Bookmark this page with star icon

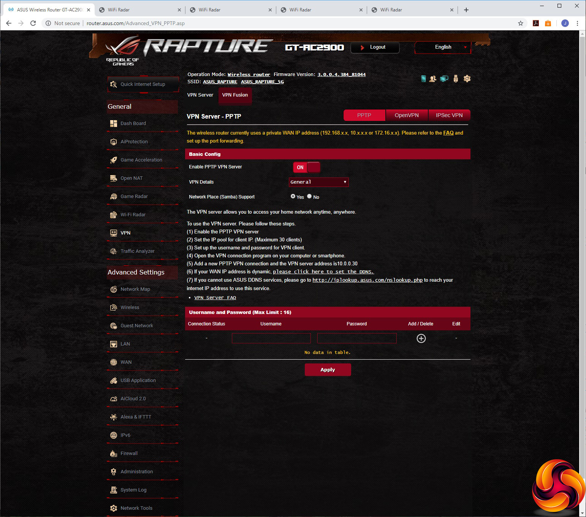pyautogui.click(x=521, y=23)
